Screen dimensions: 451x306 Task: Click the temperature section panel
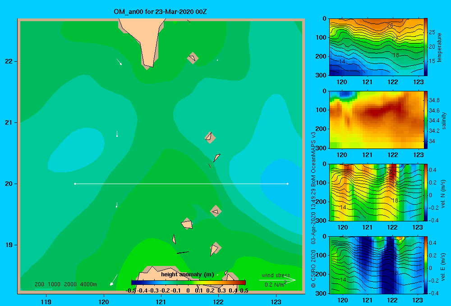(376, 47)
